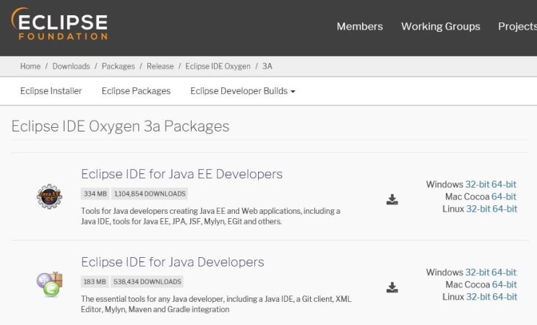Go to Home breadcrumb link
This screenshot has width=537, height=325.
[30, 66]
